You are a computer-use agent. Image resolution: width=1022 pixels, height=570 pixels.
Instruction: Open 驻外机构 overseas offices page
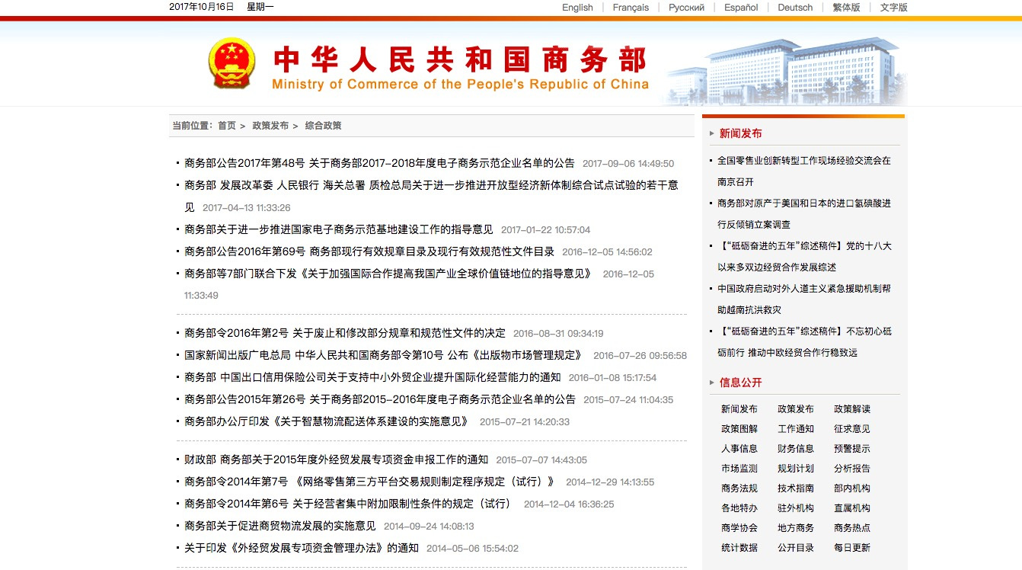click(795, 508)
